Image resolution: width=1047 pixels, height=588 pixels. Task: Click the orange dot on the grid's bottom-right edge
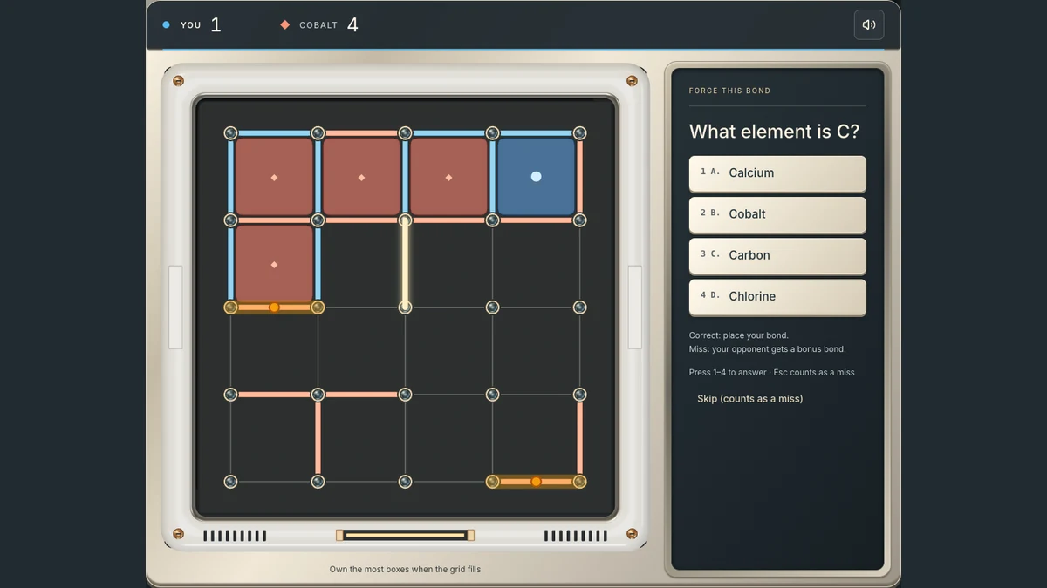[x=536, y=482]
